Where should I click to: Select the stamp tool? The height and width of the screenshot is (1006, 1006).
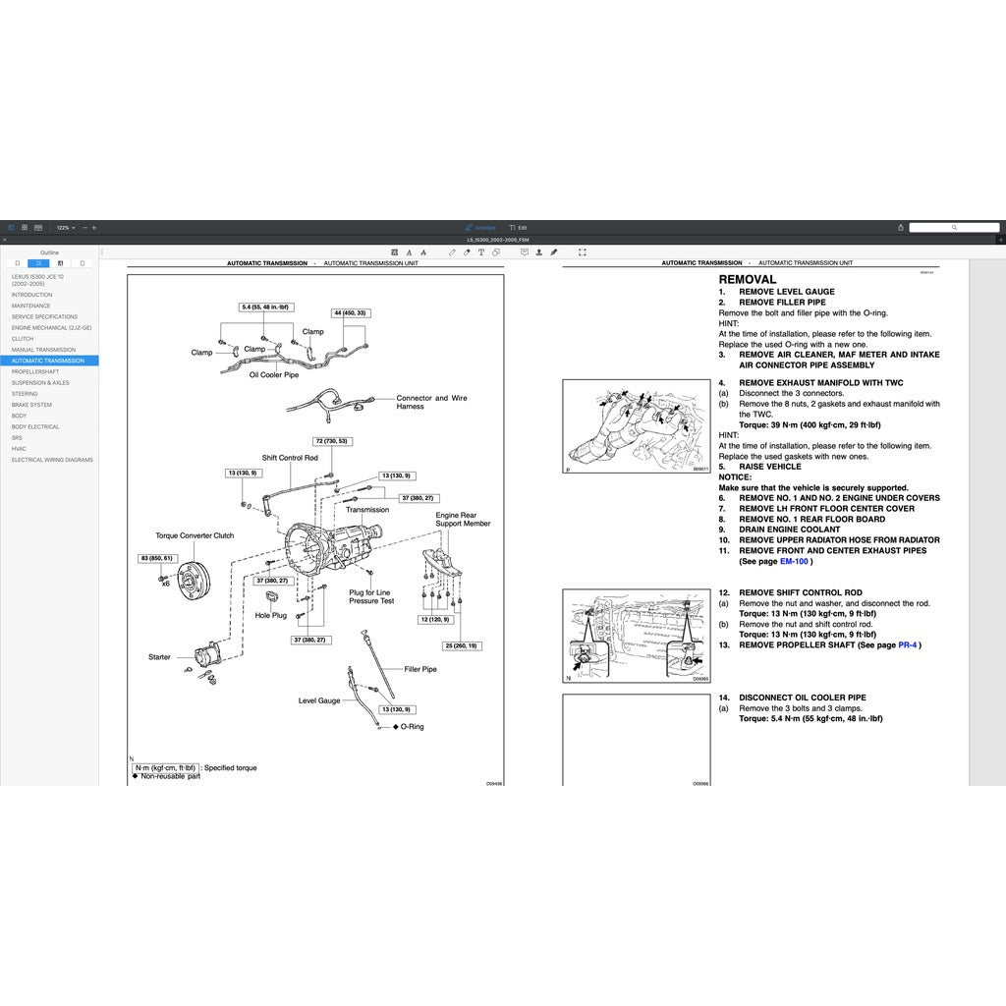tap(539, 252)
